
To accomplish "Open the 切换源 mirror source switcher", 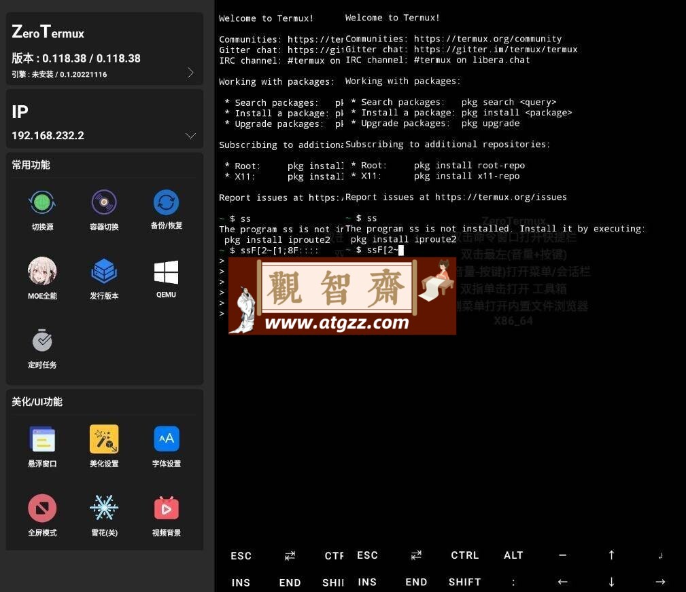I will 42,210.
